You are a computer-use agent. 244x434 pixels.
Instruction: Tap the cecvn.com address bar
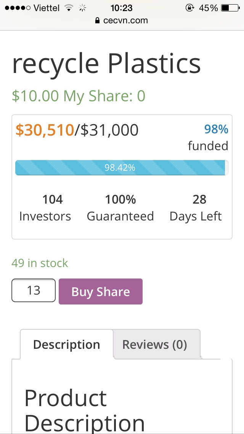(x=125, y=21)
